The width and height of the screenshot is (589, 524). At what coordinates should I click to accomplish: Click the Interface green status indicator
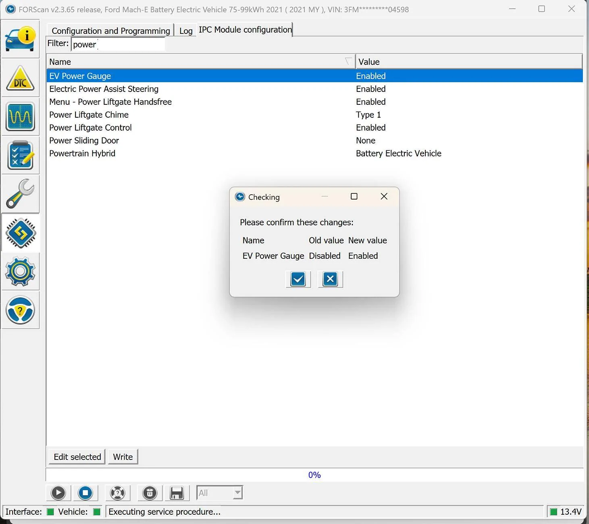(50, 512)
